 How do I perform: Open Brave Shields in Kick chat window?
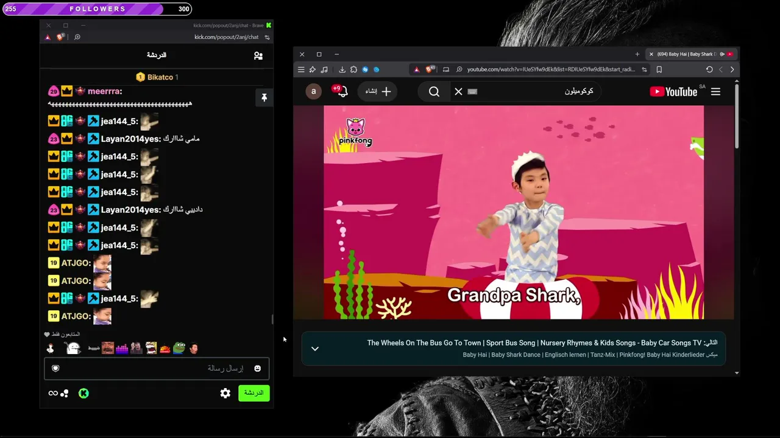pyautogui.click(x=60, y=37)
